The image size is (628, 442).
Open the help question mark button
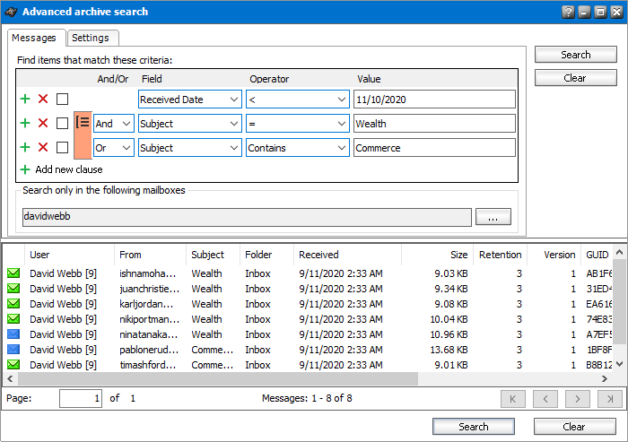click(x=568, y=12)
